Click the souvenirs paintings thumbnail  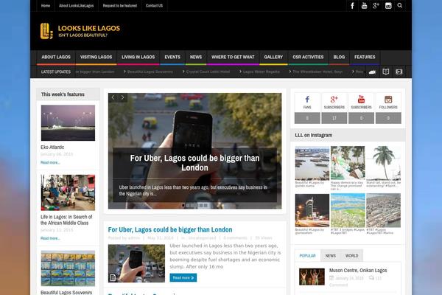68,268
